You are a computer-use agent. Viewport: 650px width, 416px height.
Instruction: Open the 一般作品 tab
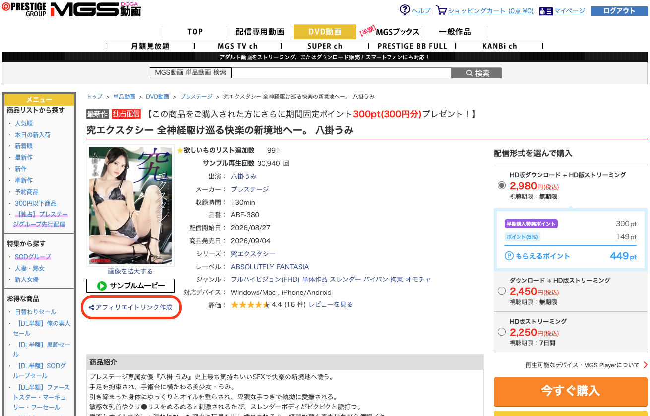point(455,32)
